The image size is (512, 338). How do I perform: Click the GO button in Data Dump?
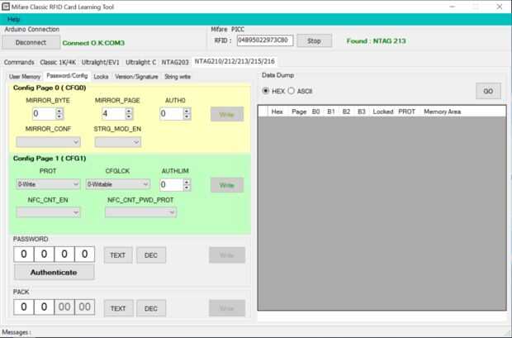pos(488,91)
